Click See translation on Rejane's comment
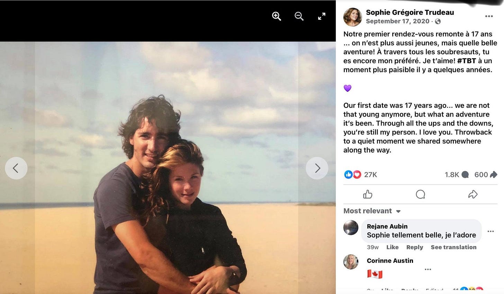The height and width of the screenshot is (294, 504). [x=453, y=247]
